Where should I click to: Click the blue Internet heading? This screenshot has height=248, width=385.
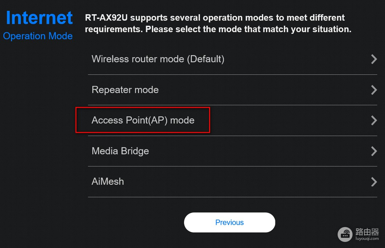pos(39,18)
